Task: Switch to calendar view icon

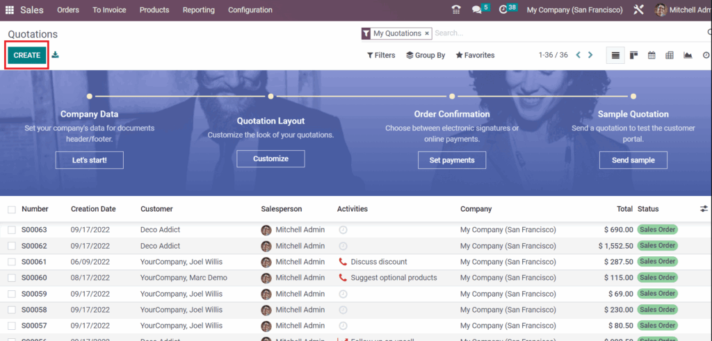Action: point(652,56)
